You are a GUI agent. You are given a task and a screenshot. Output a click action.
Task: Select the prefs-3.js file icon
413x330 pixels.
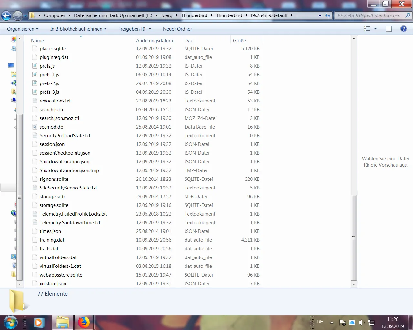35,92
